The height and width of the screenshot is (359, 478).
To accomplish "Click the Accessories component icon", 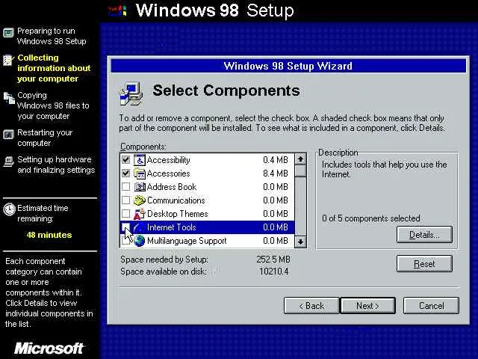I will pyautogui.click(x=140, y=174).
